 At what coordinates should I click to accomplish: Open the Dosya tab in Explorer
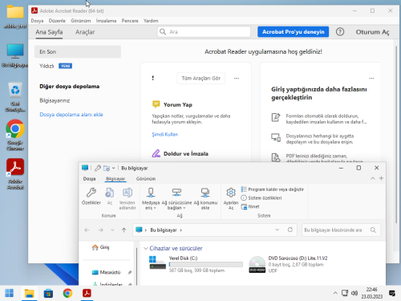point(89,179)
